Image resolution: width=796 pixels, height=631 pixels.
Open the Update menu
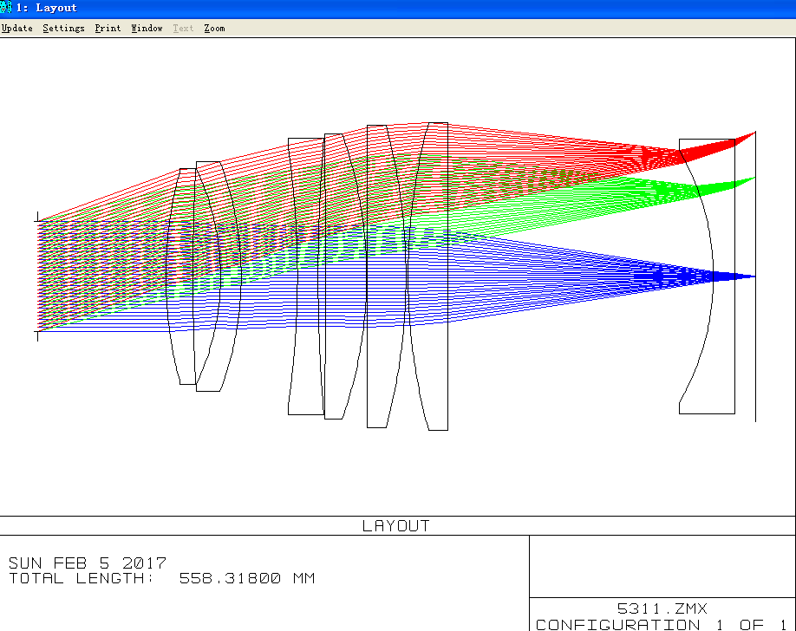tap(17, 29)
